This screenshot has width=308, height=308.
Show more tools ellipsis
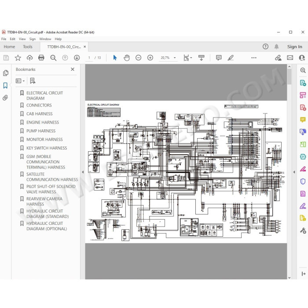pos(254,58)
